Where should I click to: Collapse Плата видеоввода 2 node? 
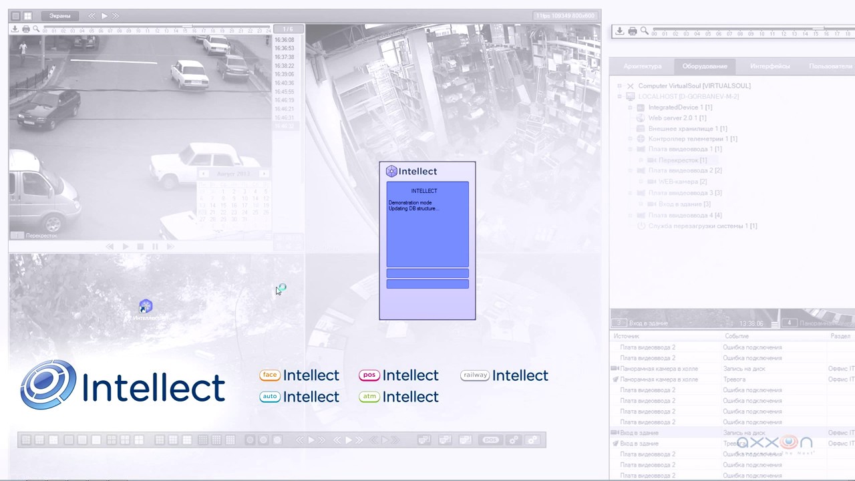click(630, 170)
